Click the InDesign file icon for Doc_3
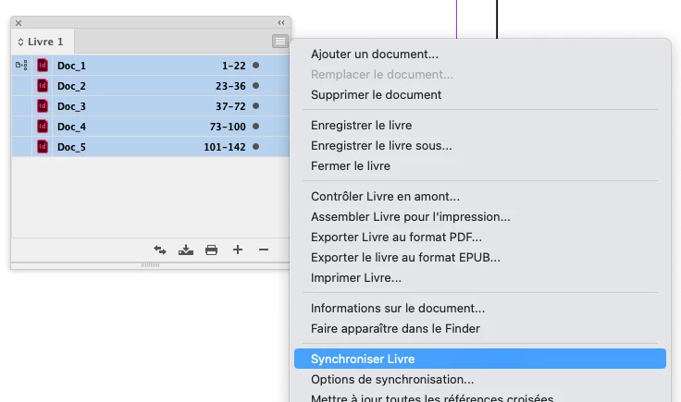This screenshot has width=681, height=402. [x=43, y=106]
